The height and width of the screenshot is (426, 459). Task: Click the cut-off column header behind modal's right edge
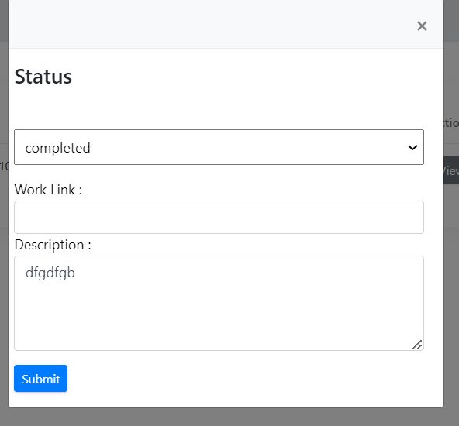point(451,123)
